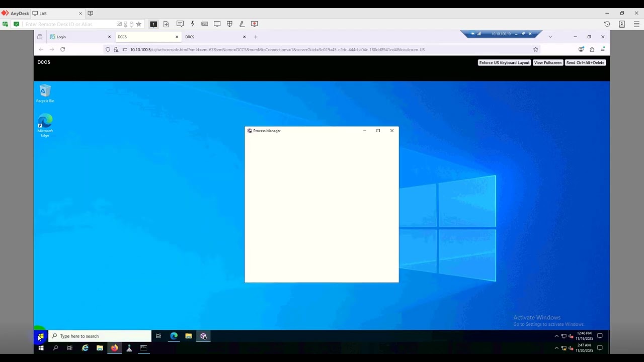644x362 pixels.
Task: Open AnyDesk permissions shield icon
Action: click(x=229, y=24)
